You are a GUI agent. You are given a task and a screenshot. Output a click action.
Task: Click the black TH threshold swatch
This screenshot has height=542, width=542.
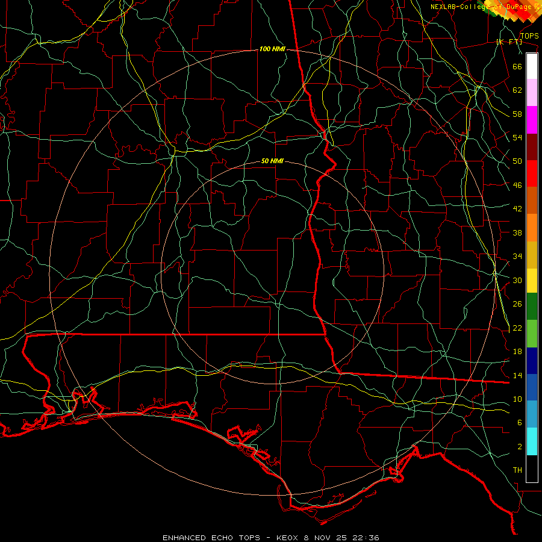tap(532, 469)
